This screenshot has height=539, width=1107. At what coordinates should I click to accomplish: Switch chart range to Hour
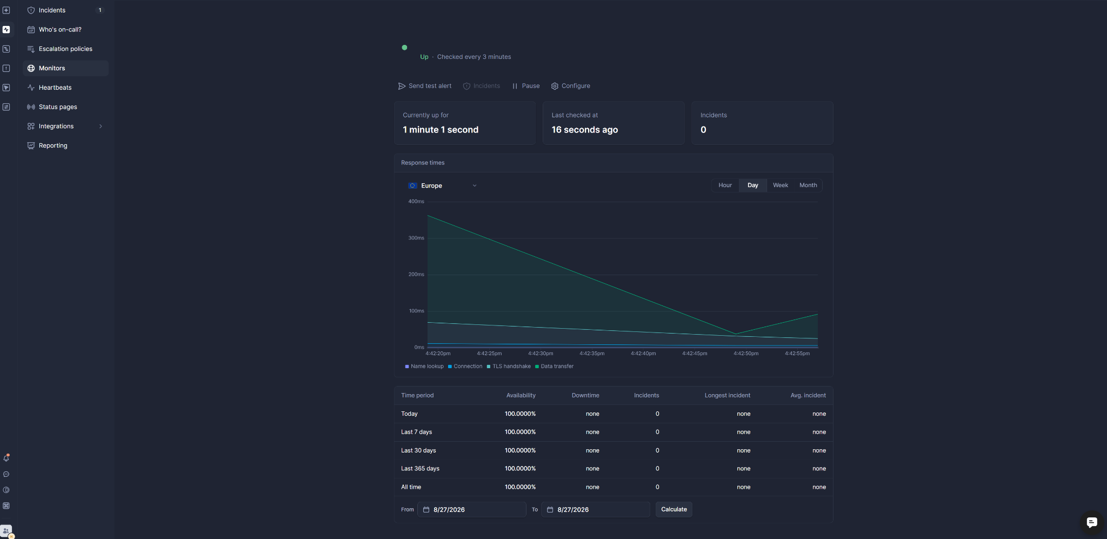click(x=725, y=185)
